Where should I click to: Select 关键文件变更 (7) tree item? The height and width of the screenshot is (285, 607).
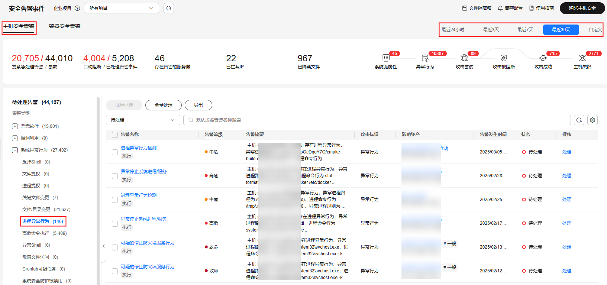[x=40, y=198]
